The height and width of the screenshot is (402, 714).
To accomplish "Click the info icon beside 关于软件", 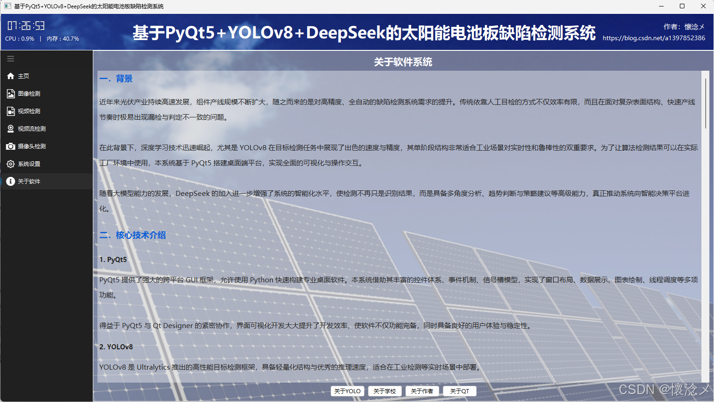I will (11, 182).
